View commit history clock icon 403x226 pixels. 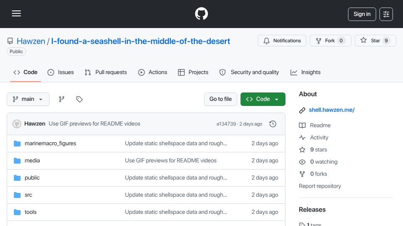[273, 124]
